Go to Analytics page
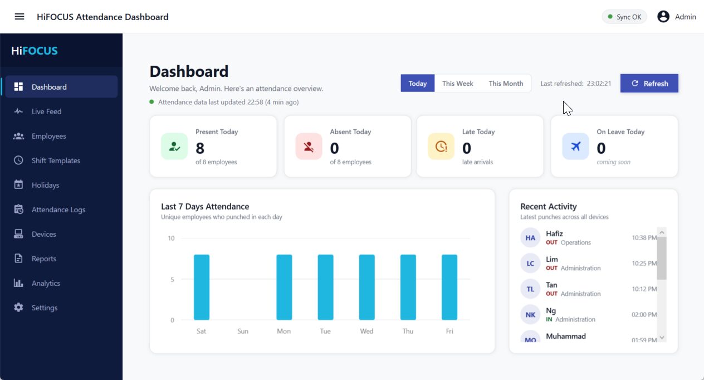The width and height of the screenshot is (704, 380). coord(61,283)
